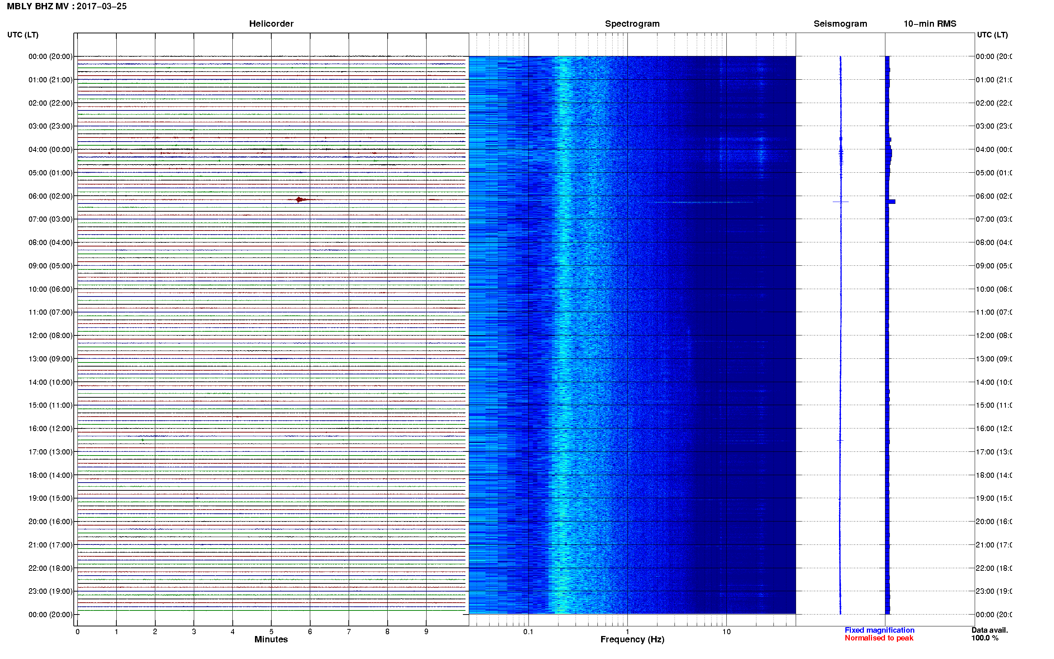Click the 11:00 (07:00) time label on the Helicorder axis
The height and width of the screenshot is (659, 1054).
pyautogui.click(x=50, y=312)
